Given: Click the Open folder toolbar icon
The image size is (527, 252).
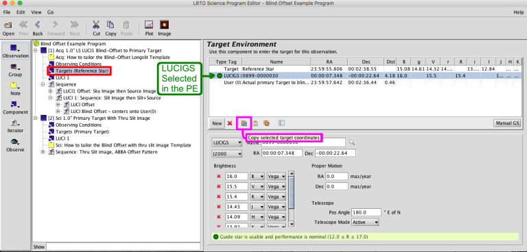Looking at the screenshot, I should tap(8, 25).
